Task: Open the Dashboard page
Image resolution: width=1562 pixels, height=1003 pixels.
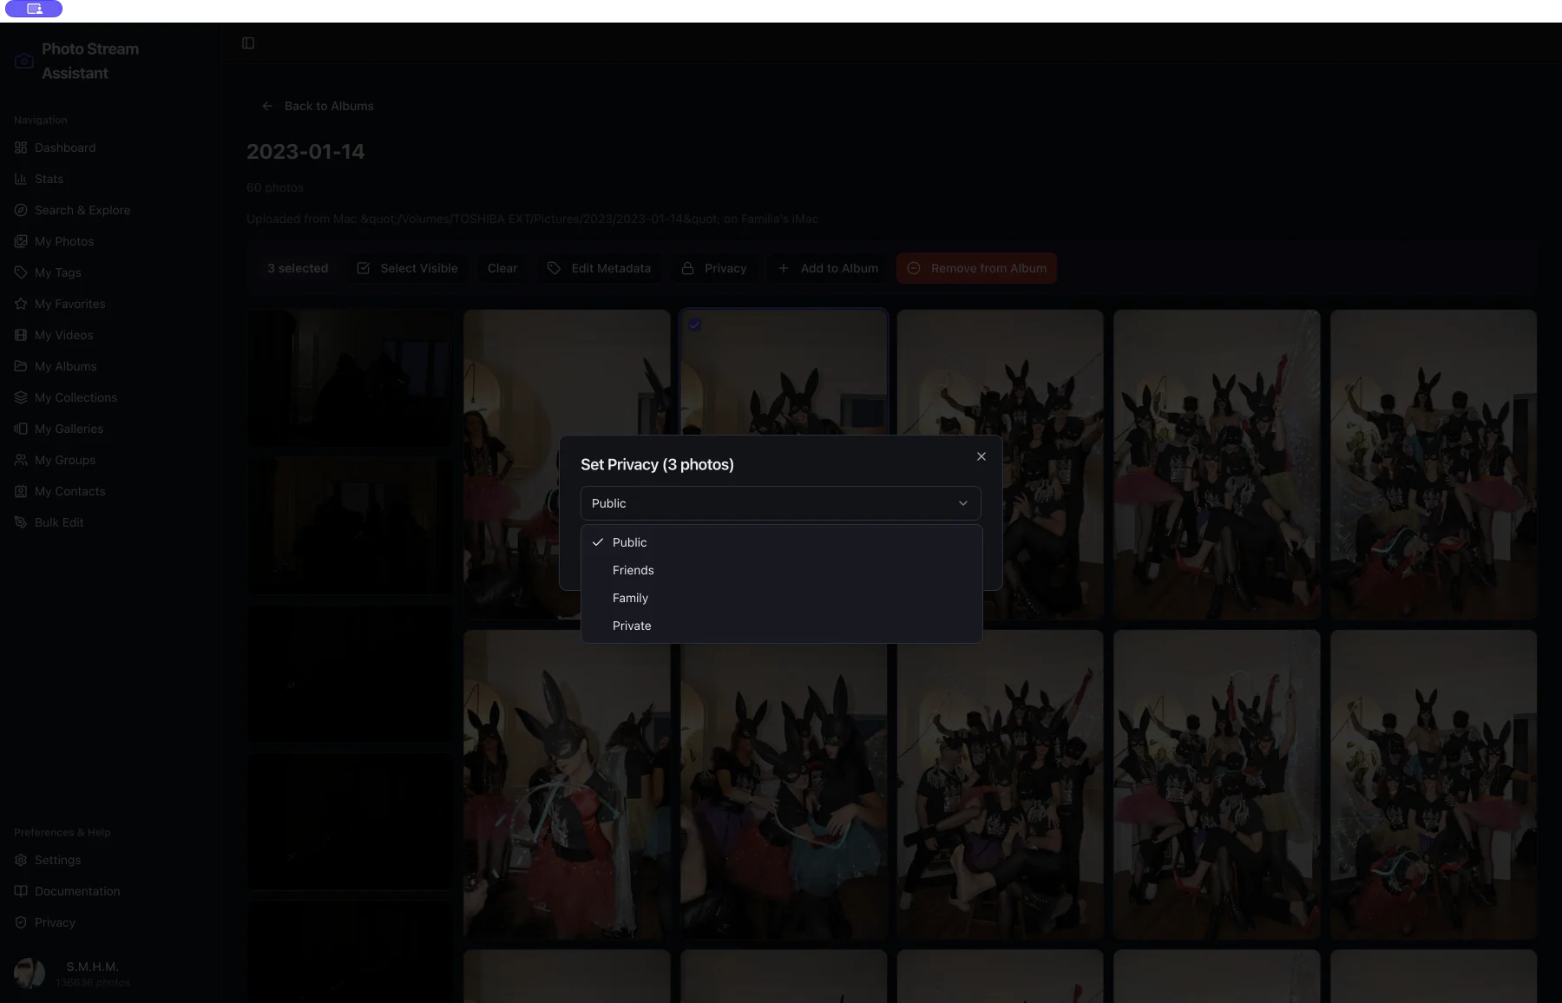Action: [x=65, y=147]
